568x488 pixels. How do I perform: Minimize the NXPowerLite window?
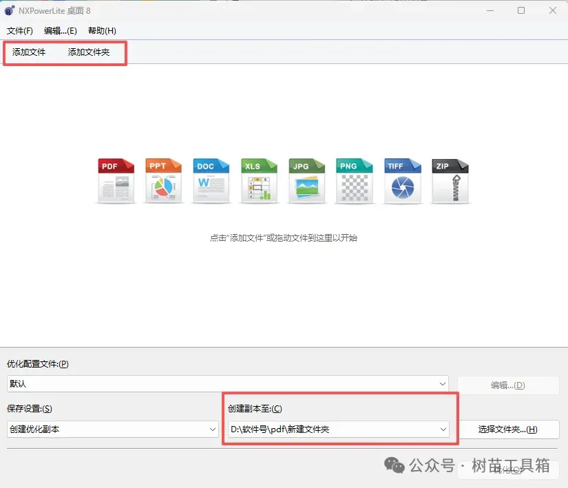[490, 10]
